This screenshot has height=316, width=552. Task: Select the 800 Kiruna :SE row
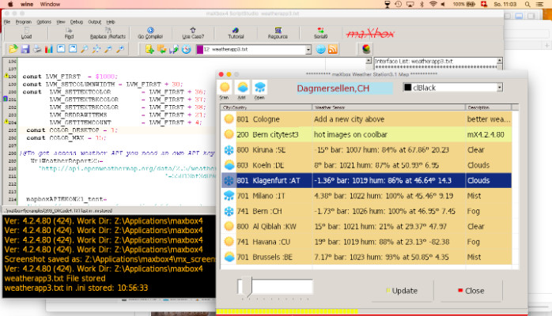coord(366,150)
